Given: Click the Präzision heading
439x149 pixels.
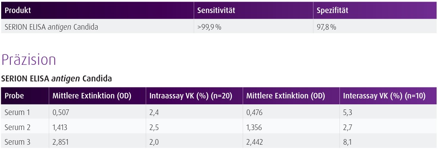Looking at the screenshot, I should [x=29, y=59].
